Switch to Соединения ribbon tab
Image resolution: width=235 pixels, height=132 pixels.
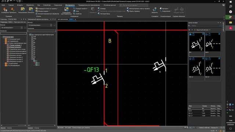pos(58,5)
